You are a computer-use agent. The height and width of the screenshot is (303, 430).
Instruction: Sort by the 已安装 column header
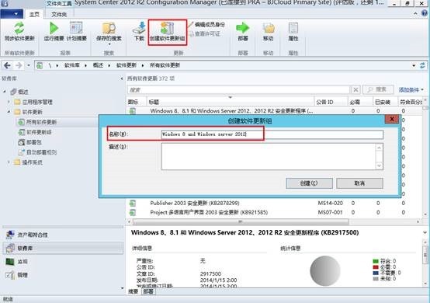[x=385, y=102]
